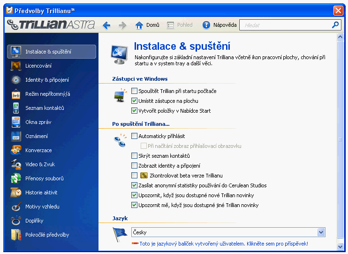348x254 pixels.
Task: Click the Historie aktivit scroll clock icon
Action: [x=16, y=192]
